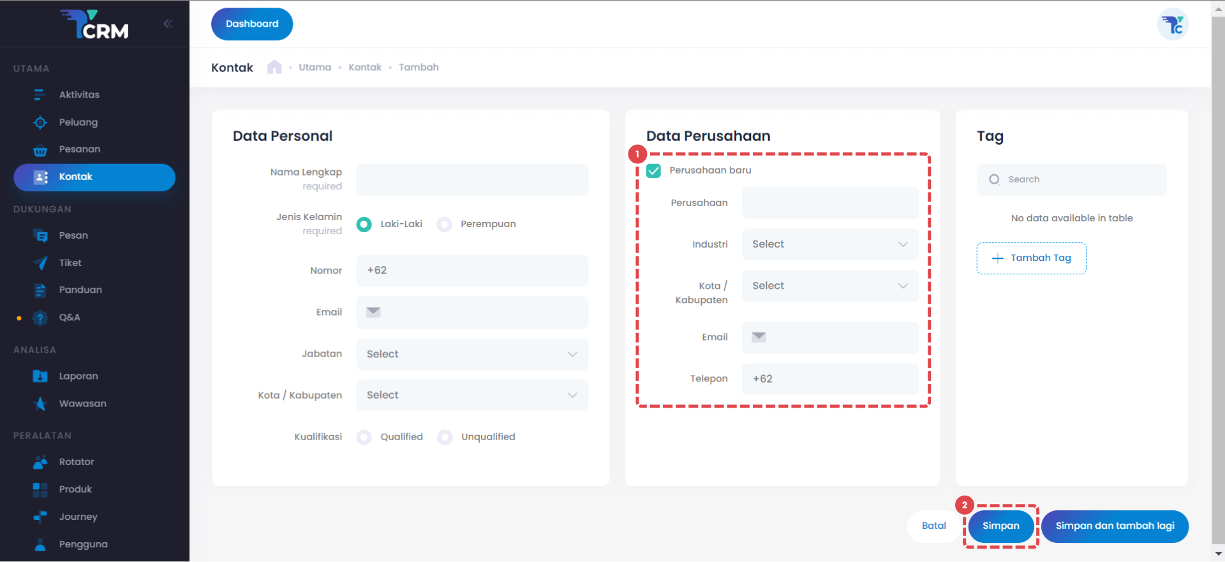This screenshot has width=1225, height=562.
Task: Click the Pesanan basket icon
Action: coord(40,150)
